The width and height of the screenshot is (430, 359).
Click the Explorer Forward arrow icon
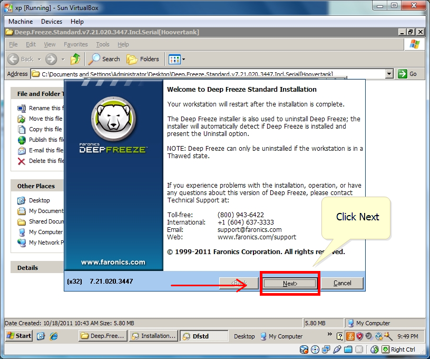[x=51, y=59]
